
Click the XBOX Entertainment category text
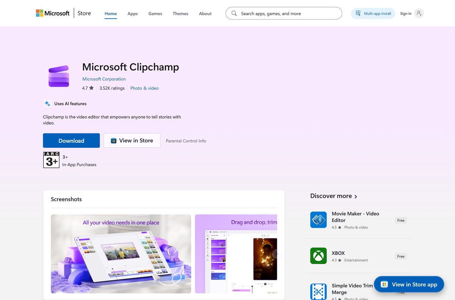356,260
